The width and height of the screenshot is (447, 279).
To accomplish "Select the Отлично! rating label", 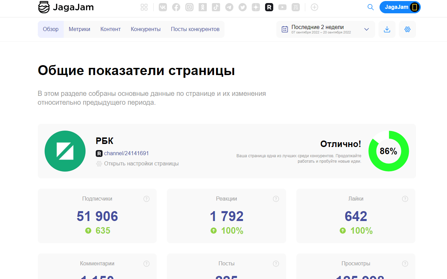I will [x=341, y=144].
